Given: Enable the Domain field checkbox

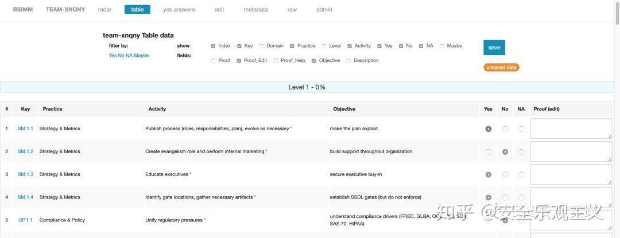Looking at the screenshot, I should 262,46.
